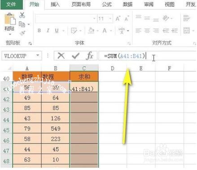
Task: Open the Borders dropdown arrow
Action: (80, 31)
